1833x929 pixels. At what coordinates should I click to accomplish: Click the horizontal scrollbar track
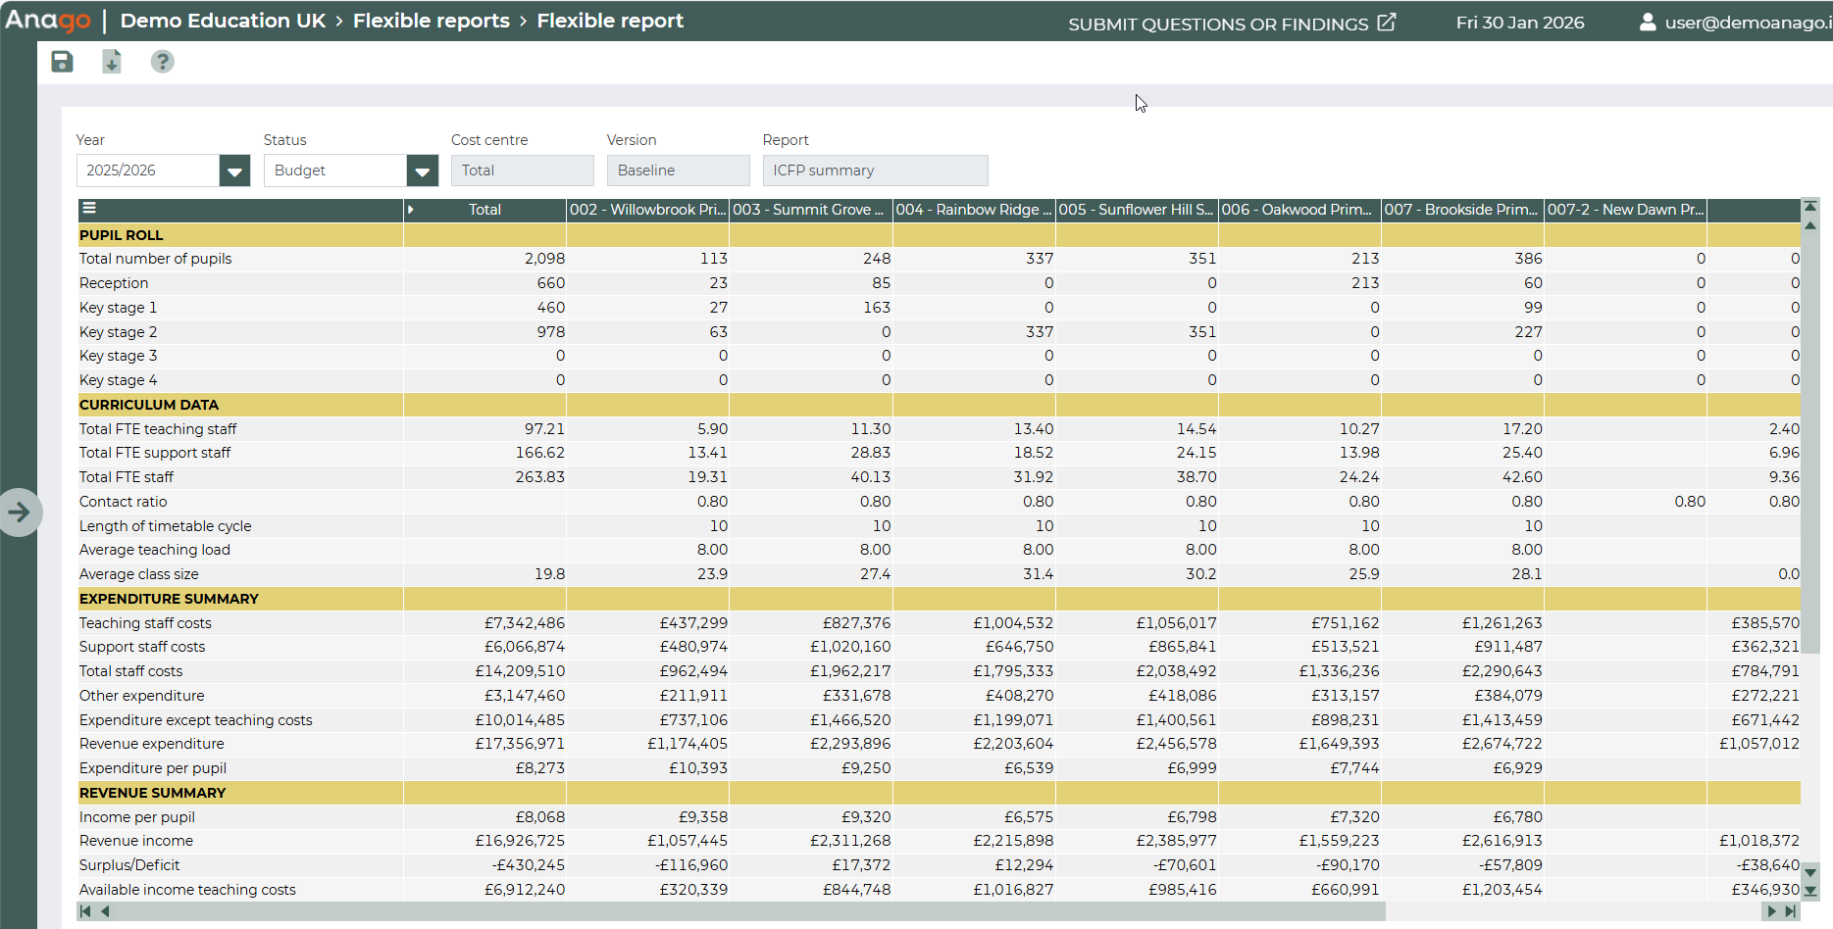(1569, 911)
